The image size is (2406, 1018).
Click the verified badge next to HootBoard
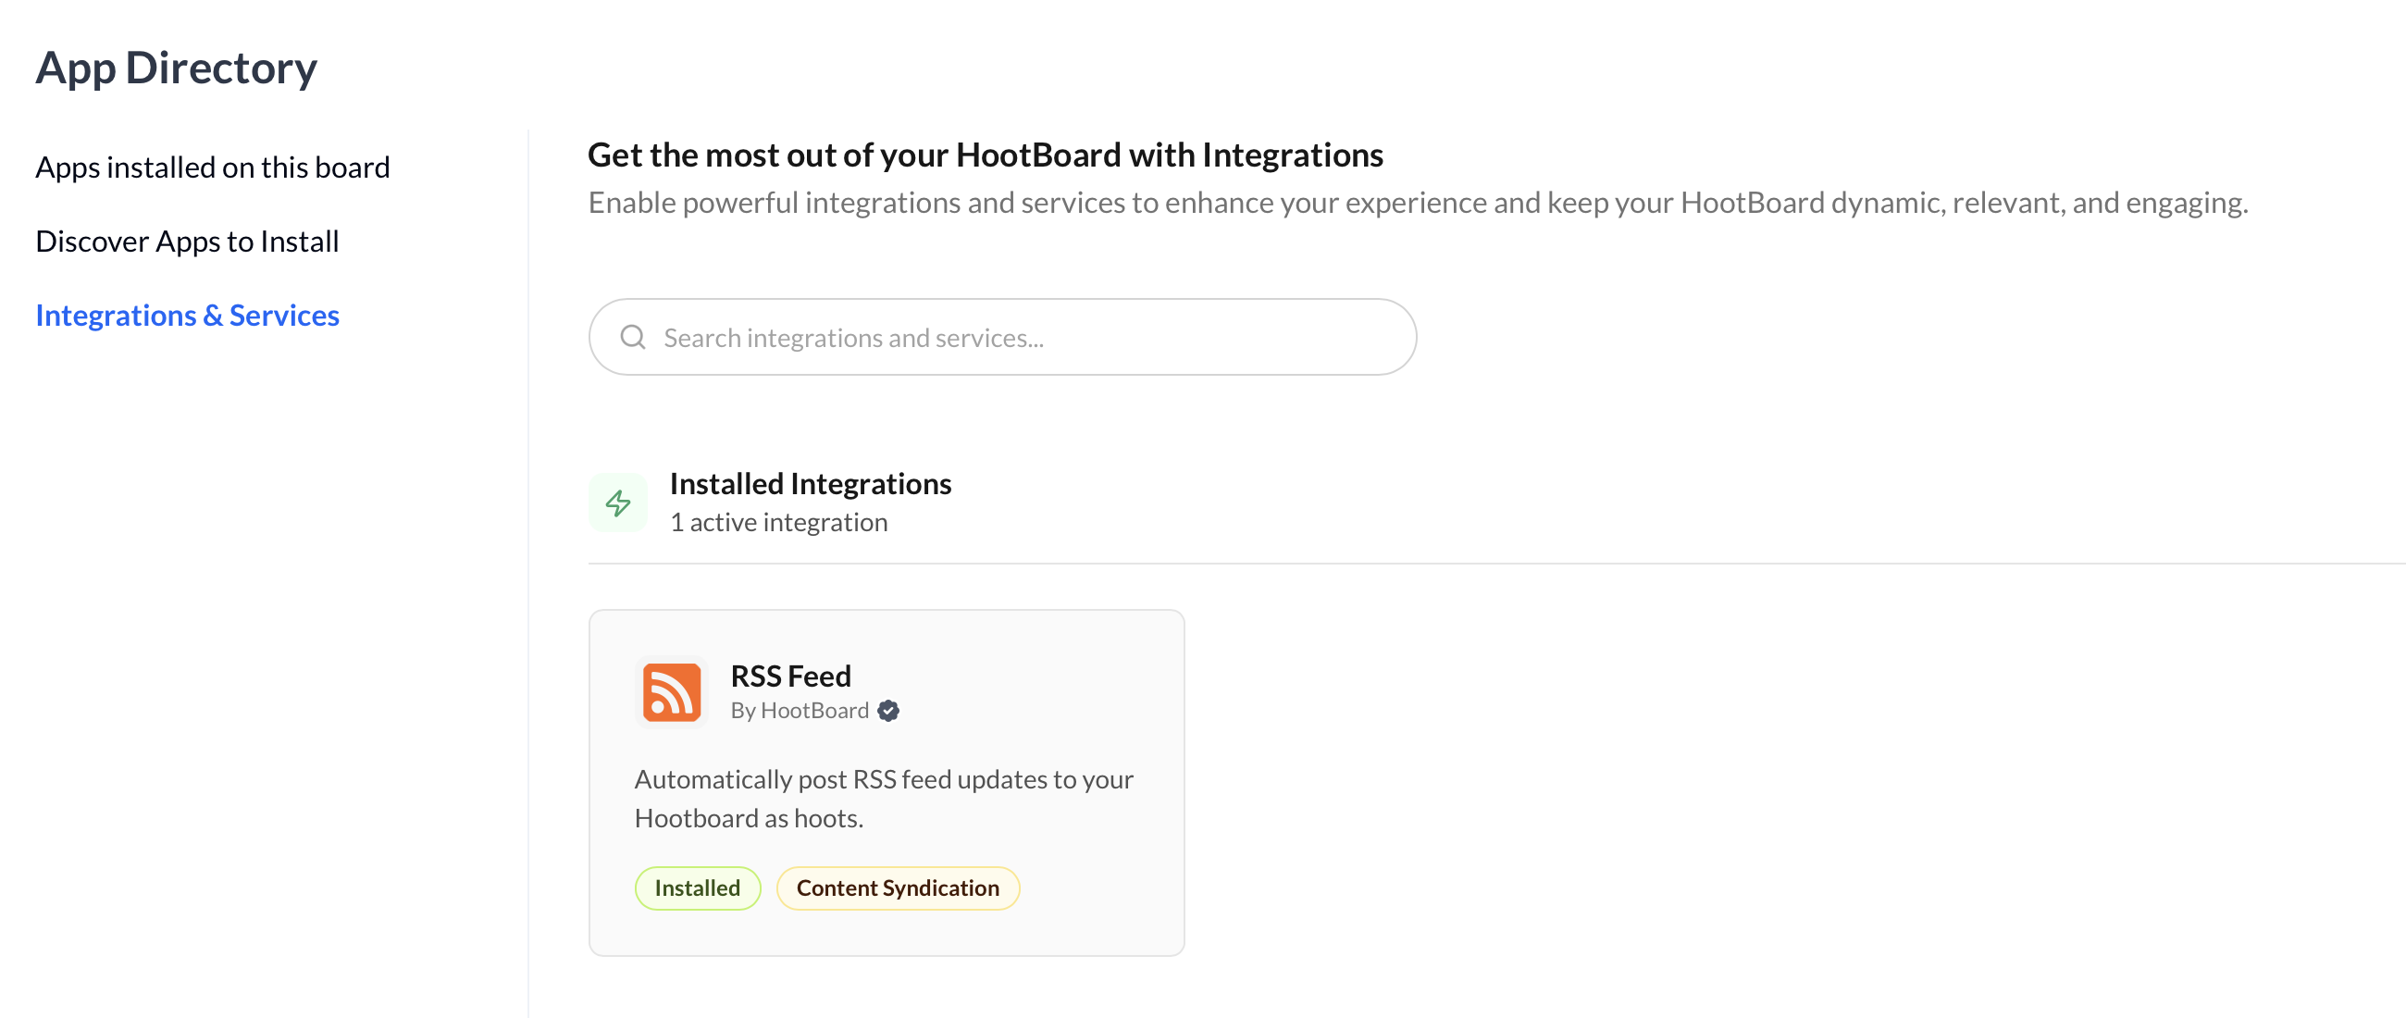(888, 711)
